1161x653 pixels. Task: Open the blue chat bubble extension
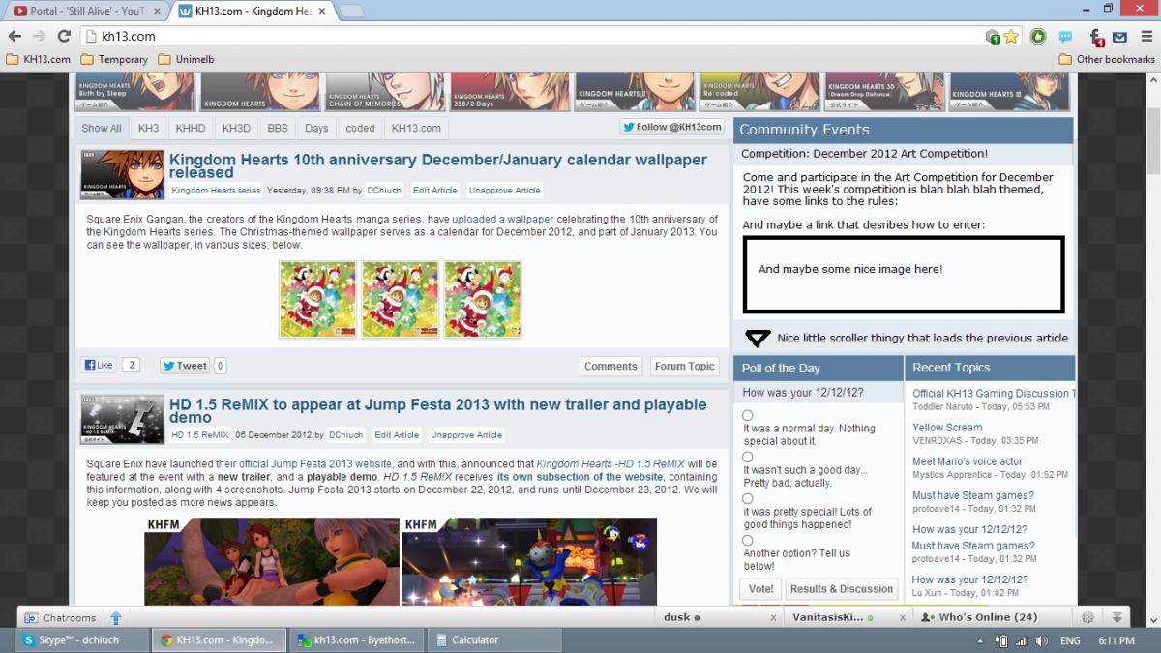coord(1065,37)
